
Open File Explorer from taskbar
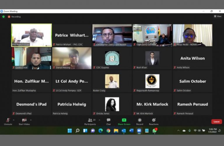pos(116,131)
